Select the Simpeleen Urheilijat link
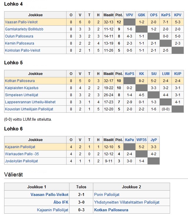 tap(21, 95)
